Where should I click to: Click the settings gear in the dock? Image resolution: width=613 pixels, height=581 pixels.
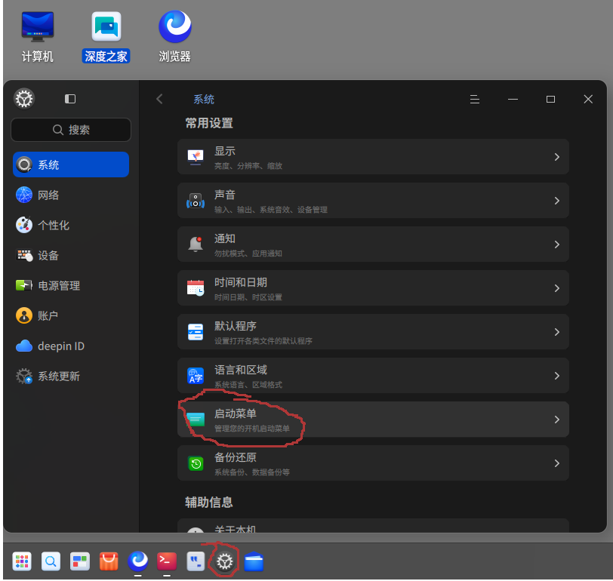coord(224,562)
